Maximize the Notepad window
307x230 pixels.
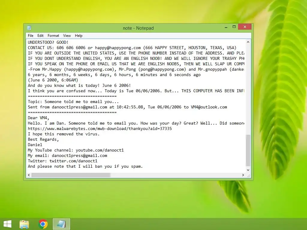(x=234, y=27)
